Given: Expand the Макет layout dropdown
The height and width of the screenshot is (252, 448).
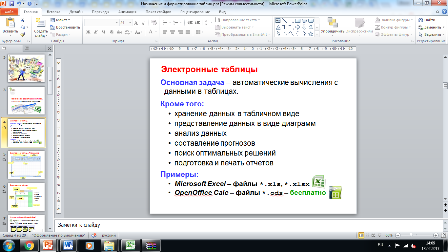Looking at the screenshot, I should 61,20.
